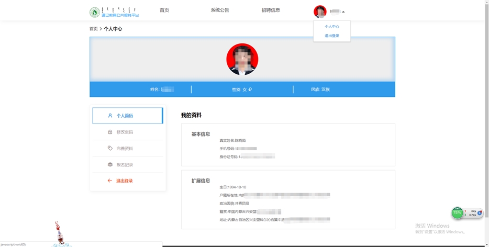Click the green platform logo in header
Screen dimensions: 489x247
pos(95,12)
